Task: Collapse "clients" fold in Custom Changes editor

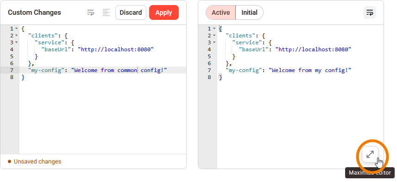Action: point(17,36)
